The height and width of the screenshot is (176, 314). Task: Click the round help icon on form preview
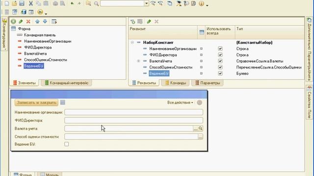[200, 103]
